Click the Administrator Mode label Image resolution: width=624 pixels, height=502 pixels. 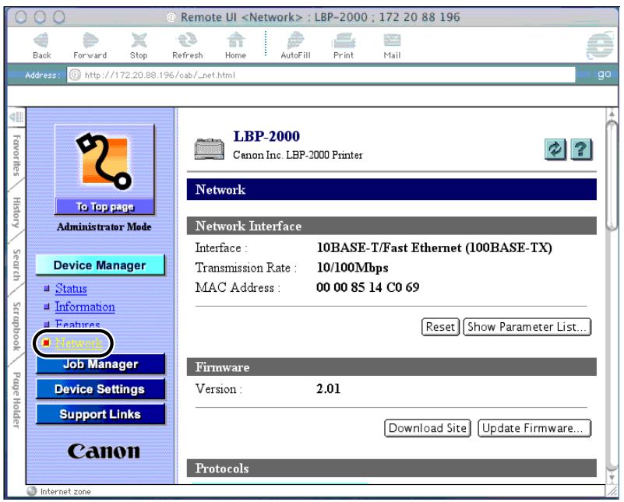[104, 227]
